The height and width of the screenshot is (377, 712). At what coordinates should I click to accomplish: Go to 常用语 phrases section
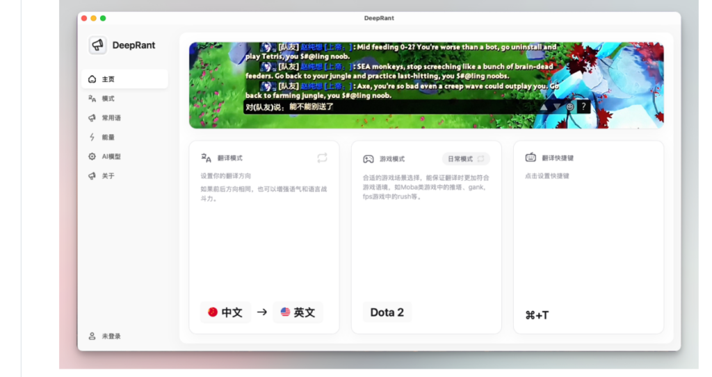point(125,118)
